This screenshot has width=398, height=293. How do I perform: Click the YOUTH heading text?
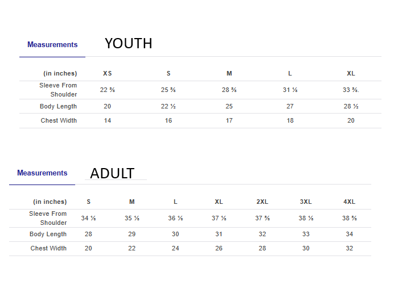(128, 44)
